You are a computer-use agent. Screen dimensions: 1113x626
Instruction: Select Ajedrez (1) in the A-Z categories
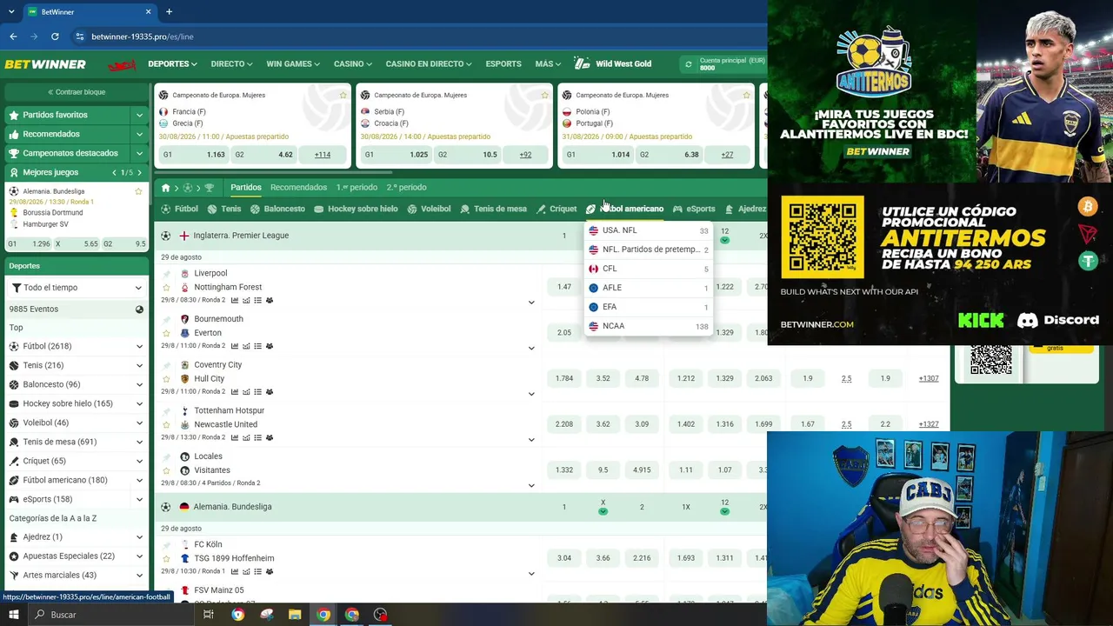77,537
